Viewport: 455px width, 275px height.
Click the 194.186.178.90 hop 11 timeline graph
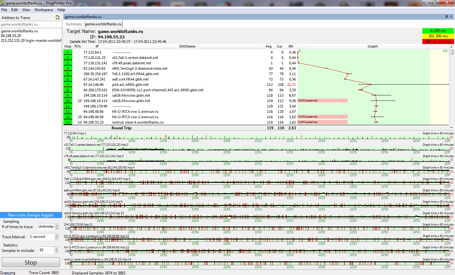(x=260, y=228)
